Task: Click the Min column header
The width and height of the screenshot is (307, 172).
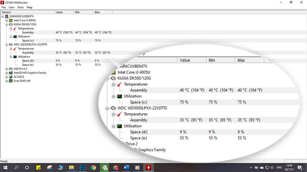Action: 83,12
